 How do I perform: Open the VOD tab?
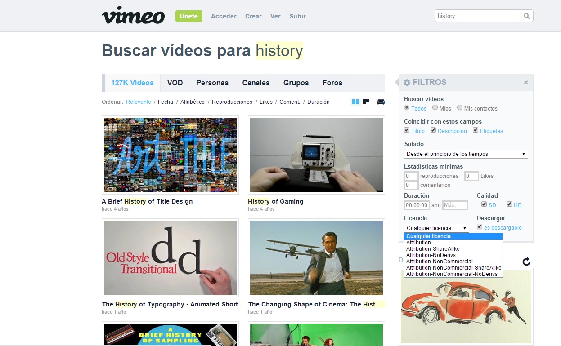[175, 83]
